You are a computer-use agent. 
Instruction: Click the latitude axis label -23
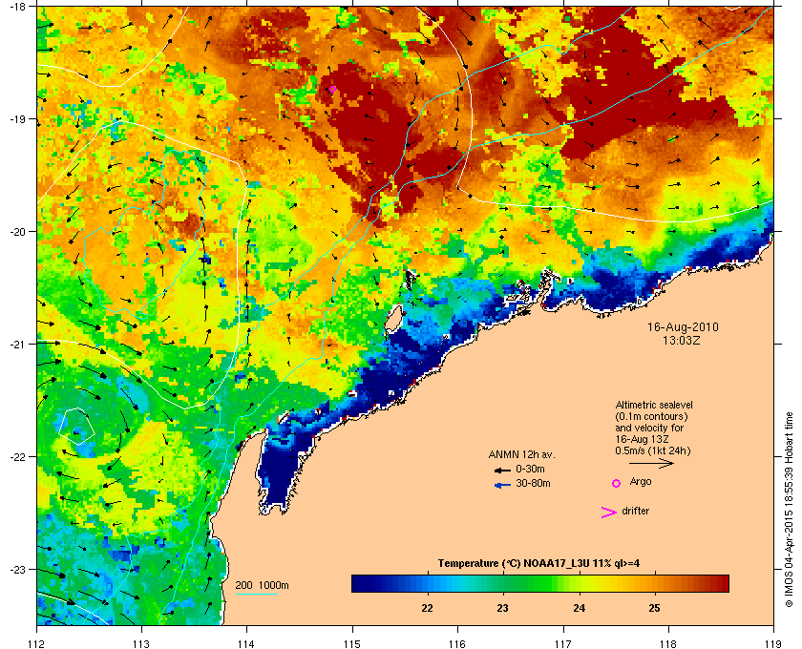pyautogui.click(x=17, y=569)
